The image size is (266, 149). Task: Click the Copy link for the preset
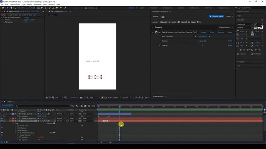click(x=212, y=32)
